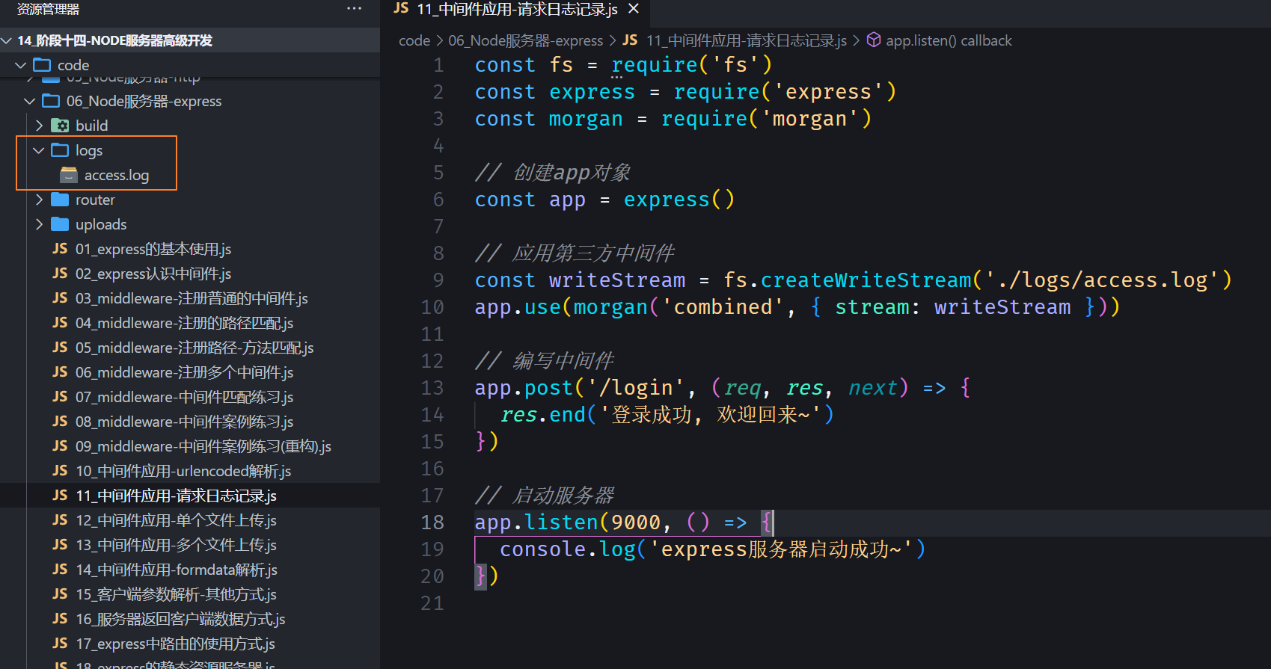Click the JS icon of 01_express的基本使用.js
The height and width of the screenshot is (669, 1271).
click(x=60, y=249)
